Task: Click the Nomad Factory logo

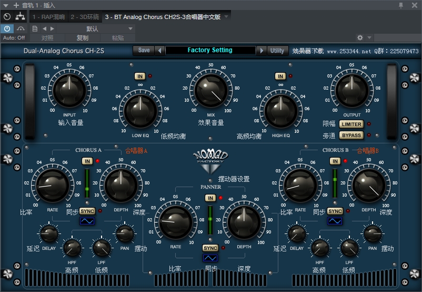Action: pos(210,161)
